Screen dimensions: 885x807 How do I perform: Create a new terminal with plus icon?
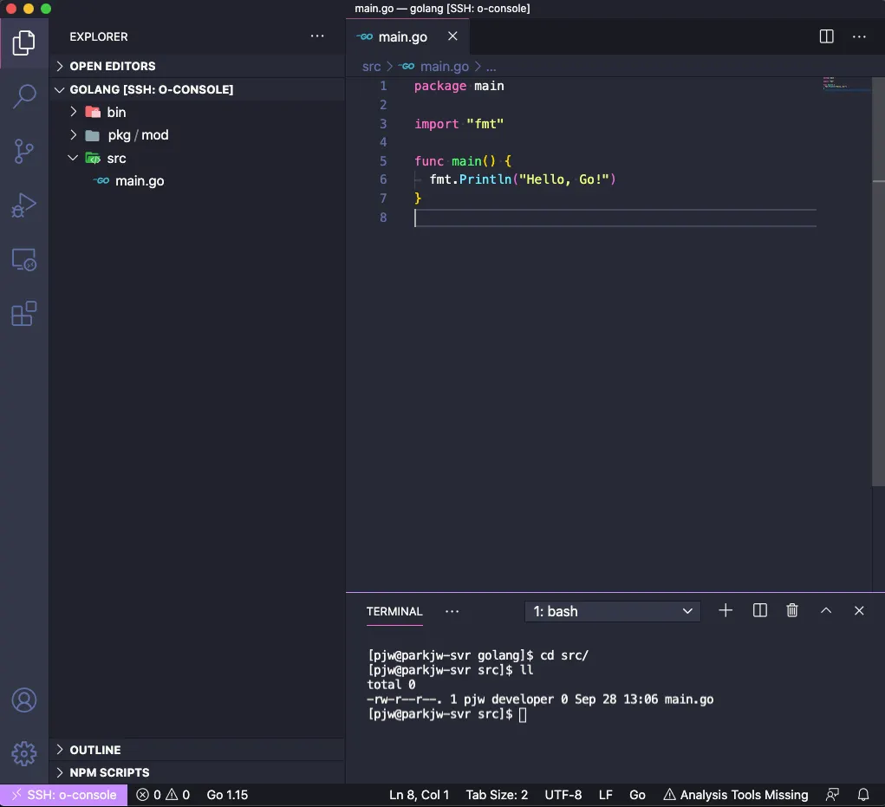tap(726, 610)
